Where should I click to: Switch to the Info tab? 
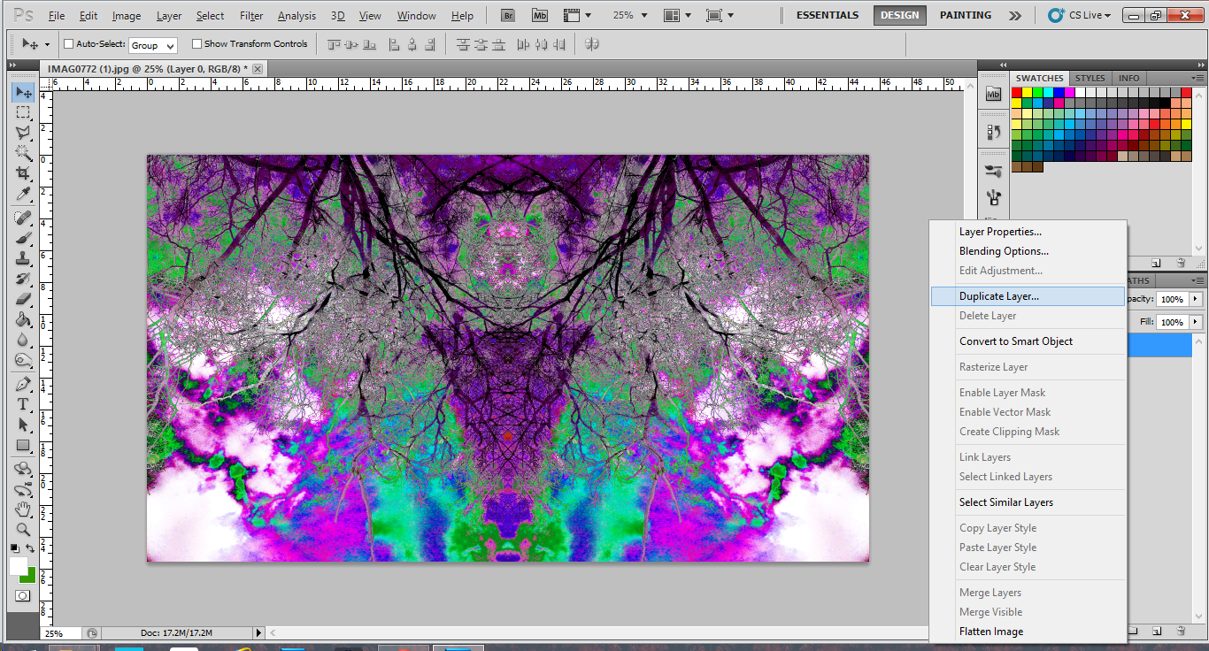pos(1129,78)
